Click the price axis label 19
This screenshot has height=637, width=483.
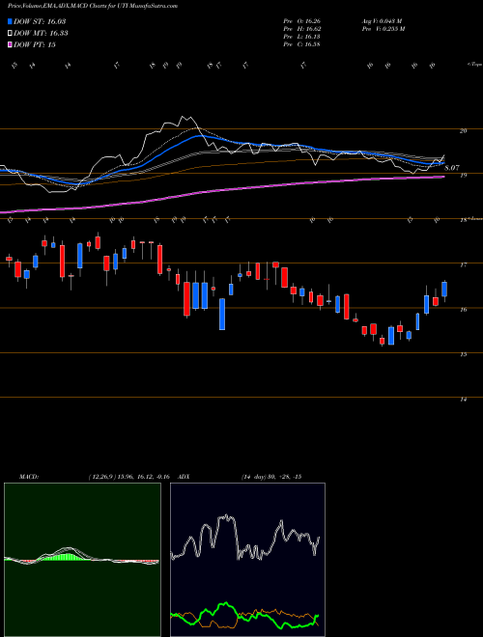[463, 175]
